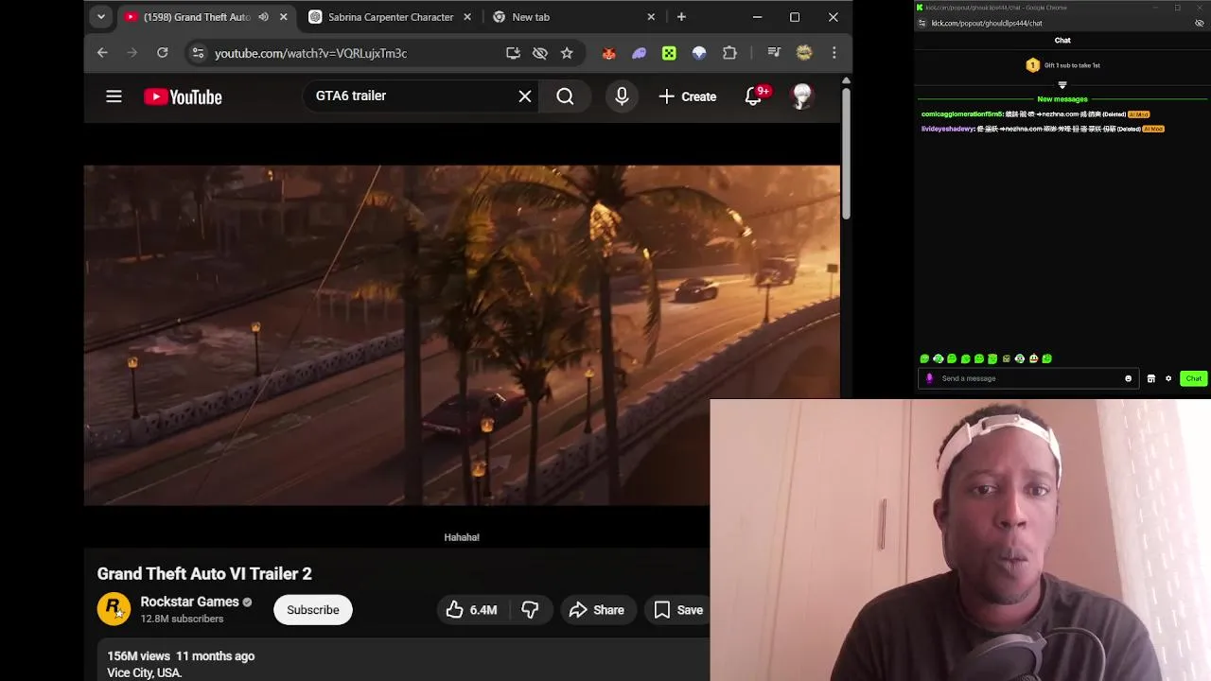Open the purple ghost extension
The width and height of the screenshot is (1211, 681).
(x=639, y=53)
